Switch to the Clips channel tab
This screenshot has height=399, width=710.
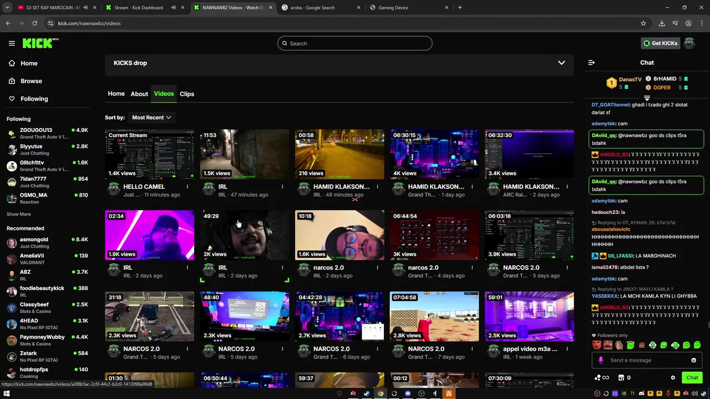pyautogui.click(x=187, y=94)
